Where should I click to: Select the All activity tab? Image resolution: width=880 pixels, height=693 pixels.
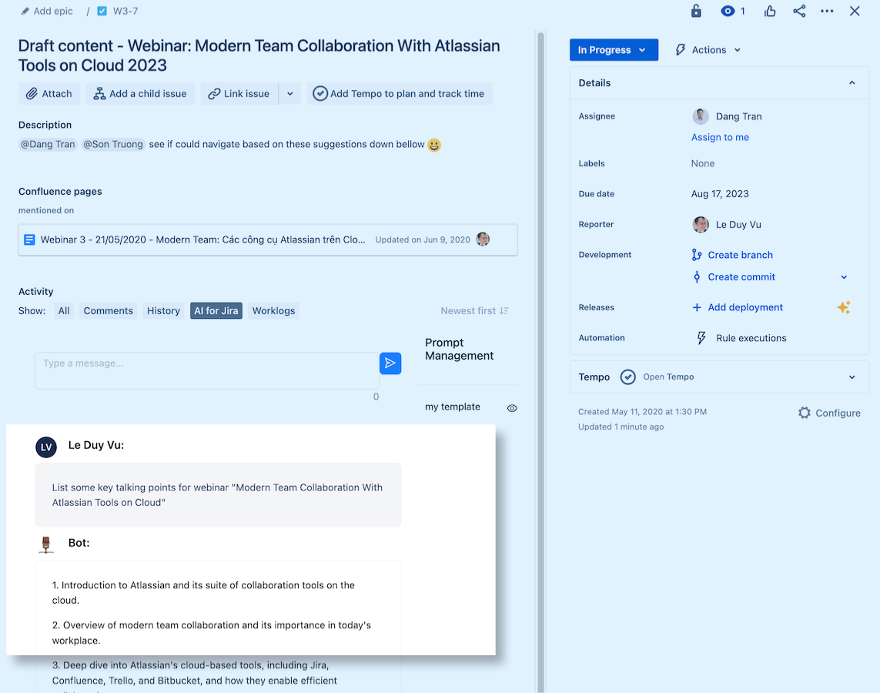(x=64, y=311)
